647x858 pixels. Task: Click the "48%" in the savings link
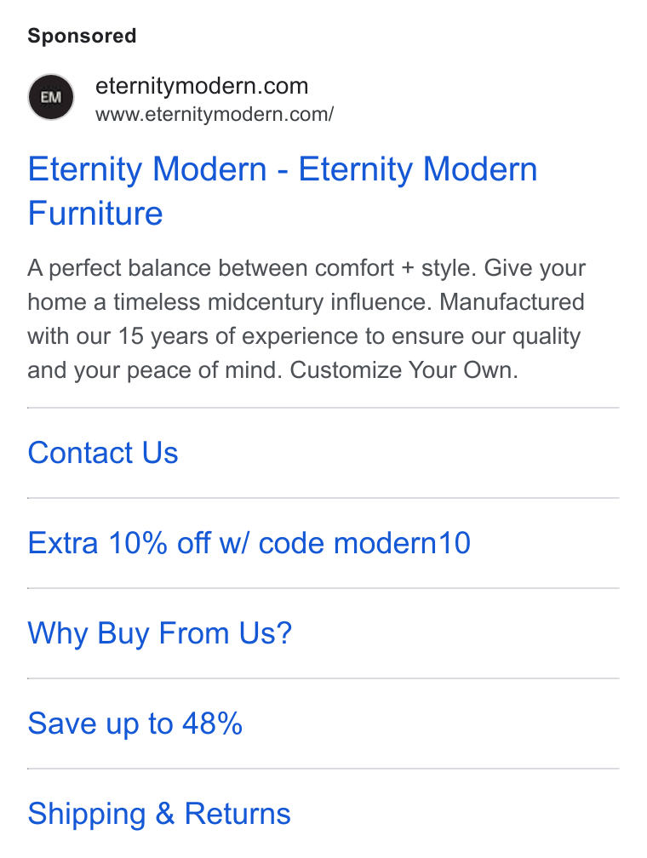(x=212, y=724)
